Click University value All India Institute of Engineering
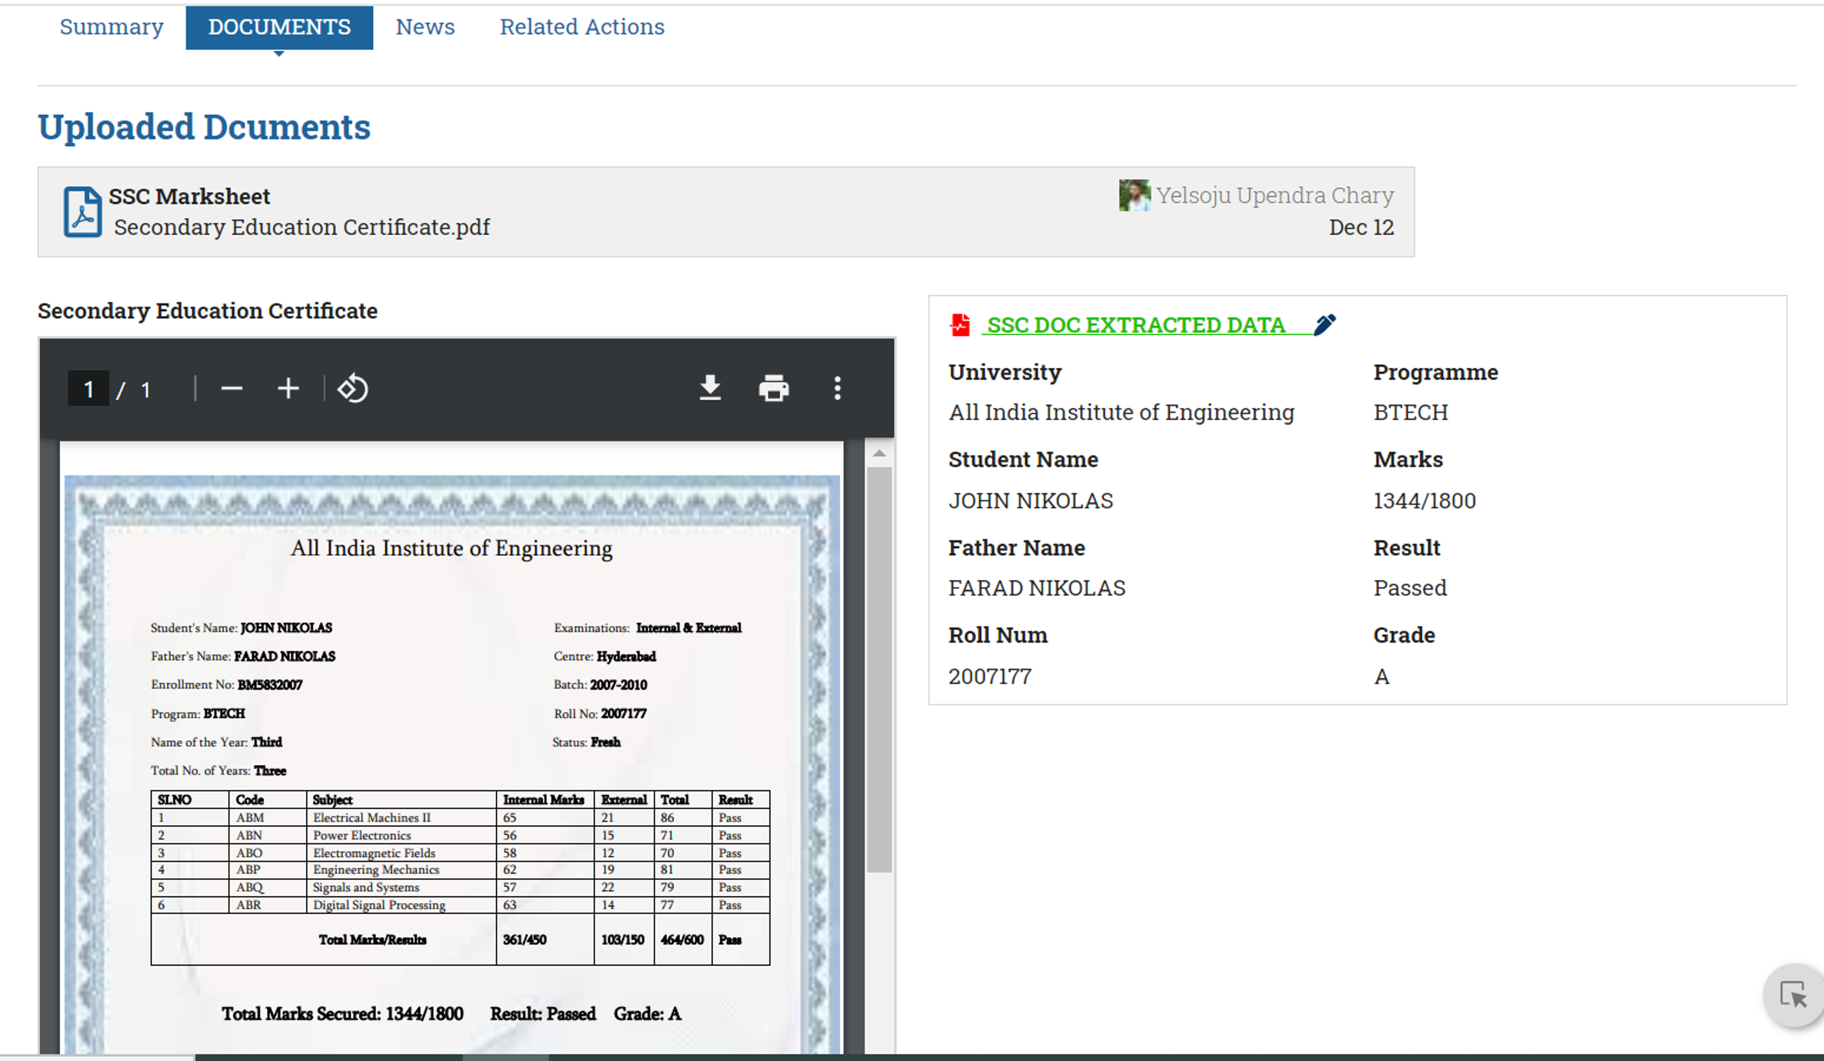1824x1061 pixels. click(x=1121, y=412)
